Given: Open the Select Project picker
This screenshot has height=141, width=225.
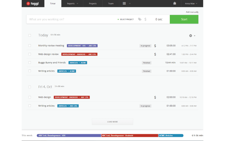Looking at the screenshot, I should 125,19.
